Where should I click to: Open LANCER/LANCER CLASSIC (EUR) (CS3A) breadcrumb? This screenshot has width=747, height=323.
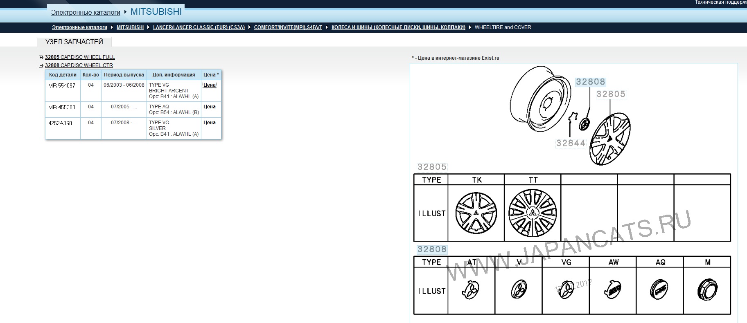[199, 27]
